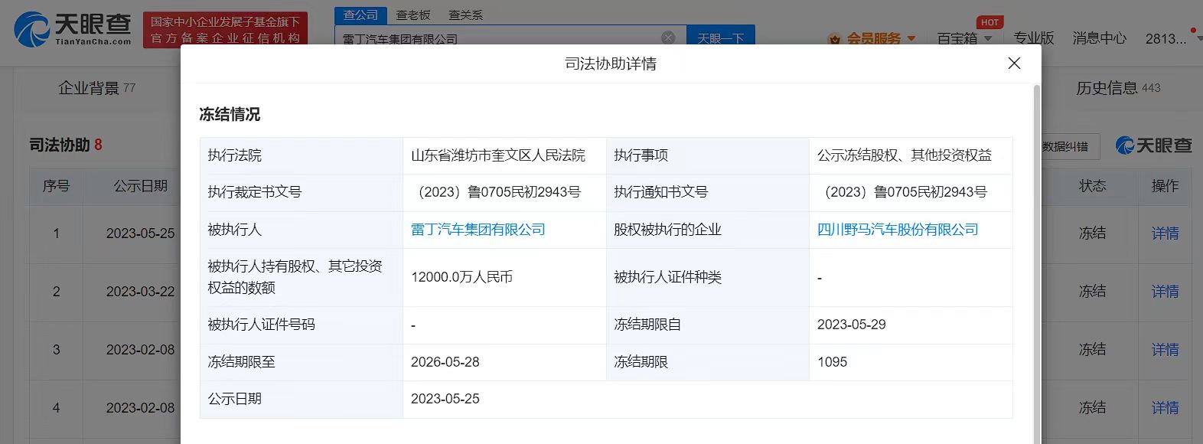This screenshot has height=444, width=1203.
Task: Click the 冻结 status in row 2
Action: pos(1092,292)
